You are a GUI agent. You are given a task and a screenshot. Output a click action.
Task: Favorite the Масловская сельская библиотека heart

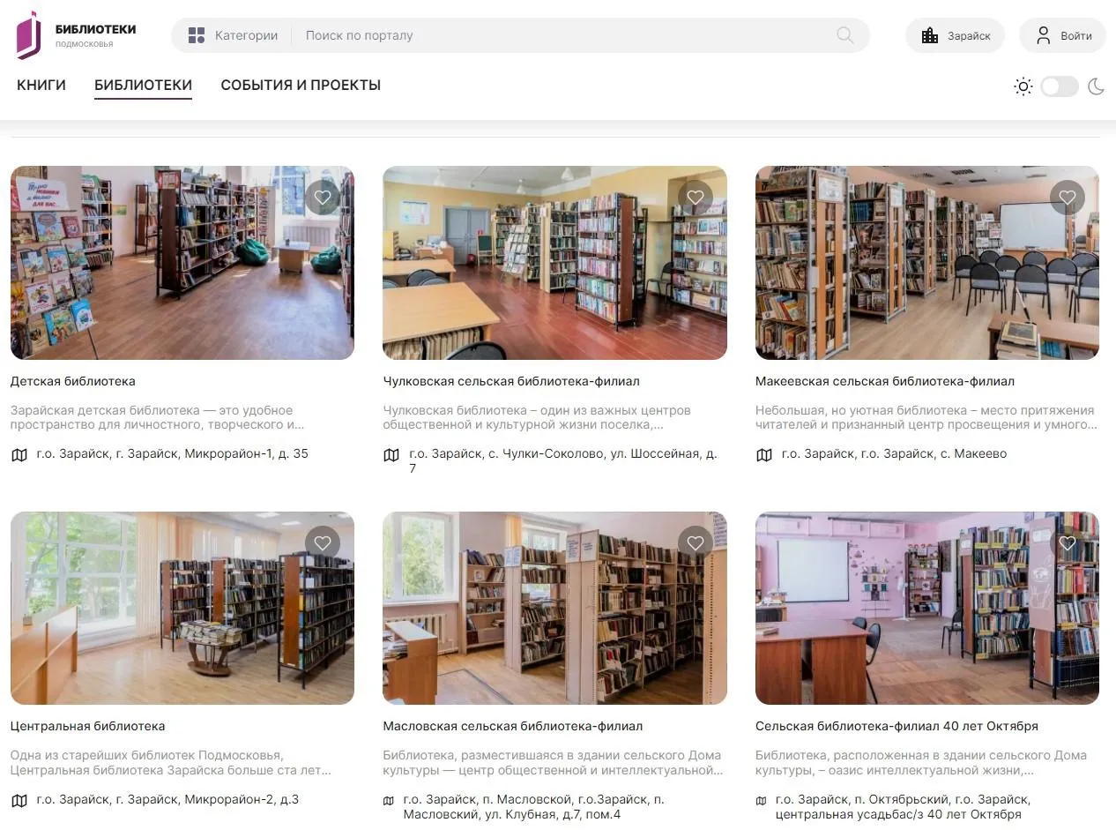(696, 543)
